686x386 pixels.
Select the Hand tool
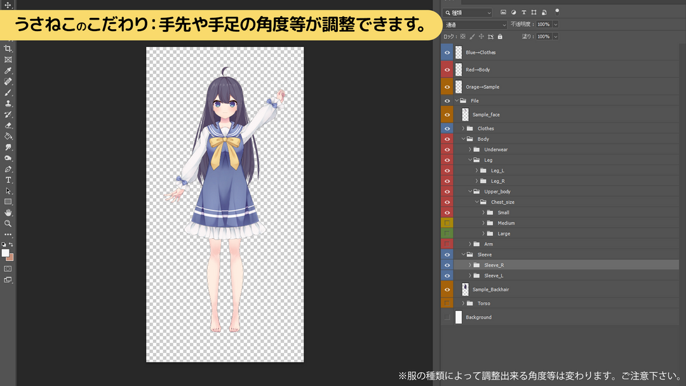click(x=8, y=213)
